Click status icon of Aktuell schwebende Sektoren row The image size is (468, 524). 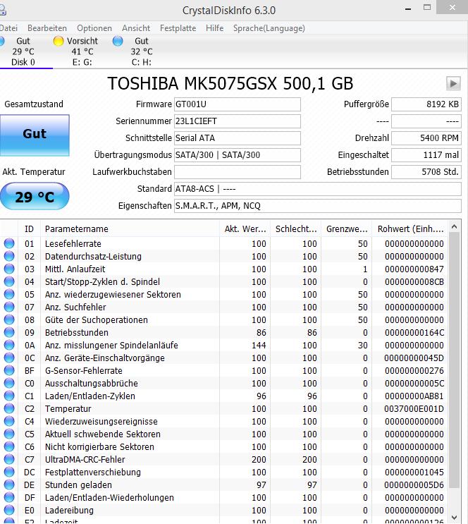tap(9, 434)
